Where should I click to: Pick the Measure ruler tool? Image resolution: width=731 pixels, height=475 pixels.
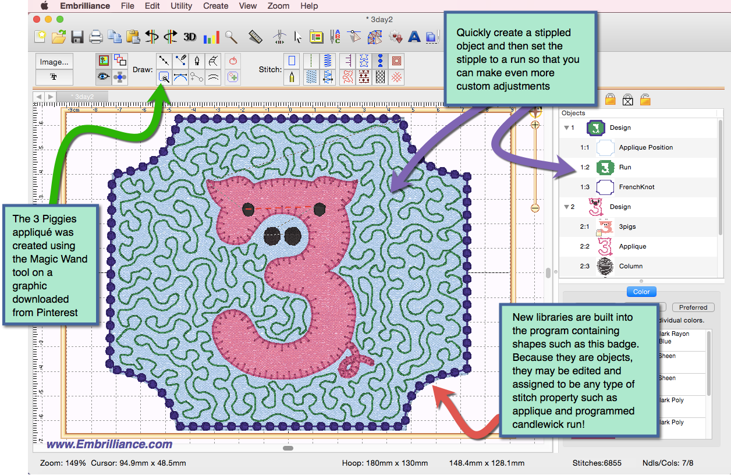[255, 36]
